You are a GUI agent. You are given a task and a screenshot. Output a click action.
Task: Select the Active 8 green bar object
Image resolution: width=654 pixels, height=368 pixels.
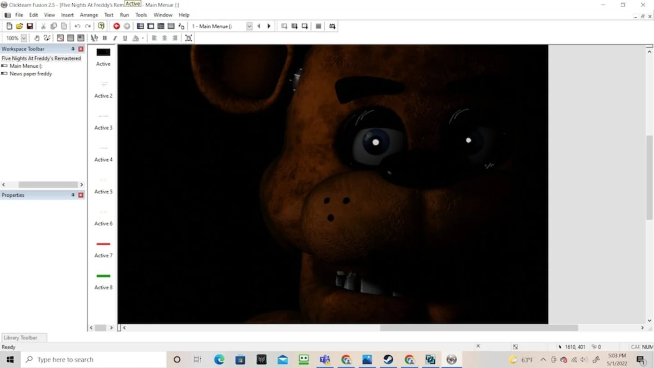coord(103,276)
